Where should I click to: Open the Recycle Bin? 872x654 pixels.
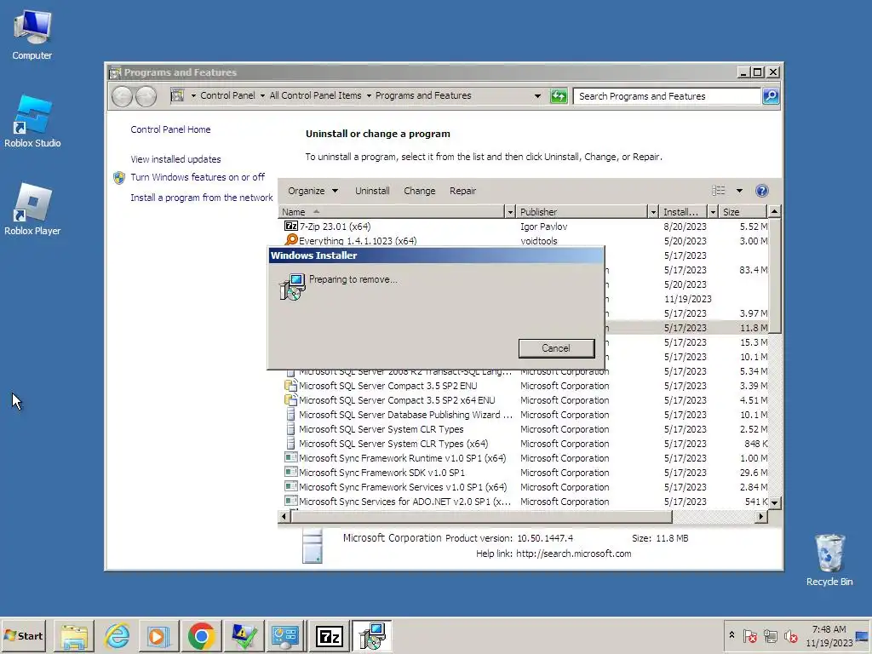(x=829, y=559)
